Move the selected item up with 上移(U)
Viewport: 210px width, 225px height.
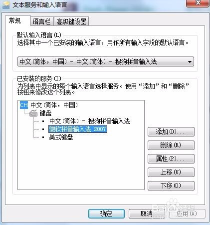click(171, 172)
